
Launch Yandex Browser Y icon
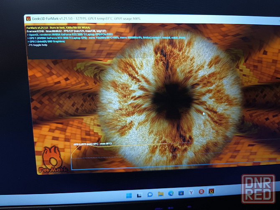pyautogui.click(x=191, y=192)
